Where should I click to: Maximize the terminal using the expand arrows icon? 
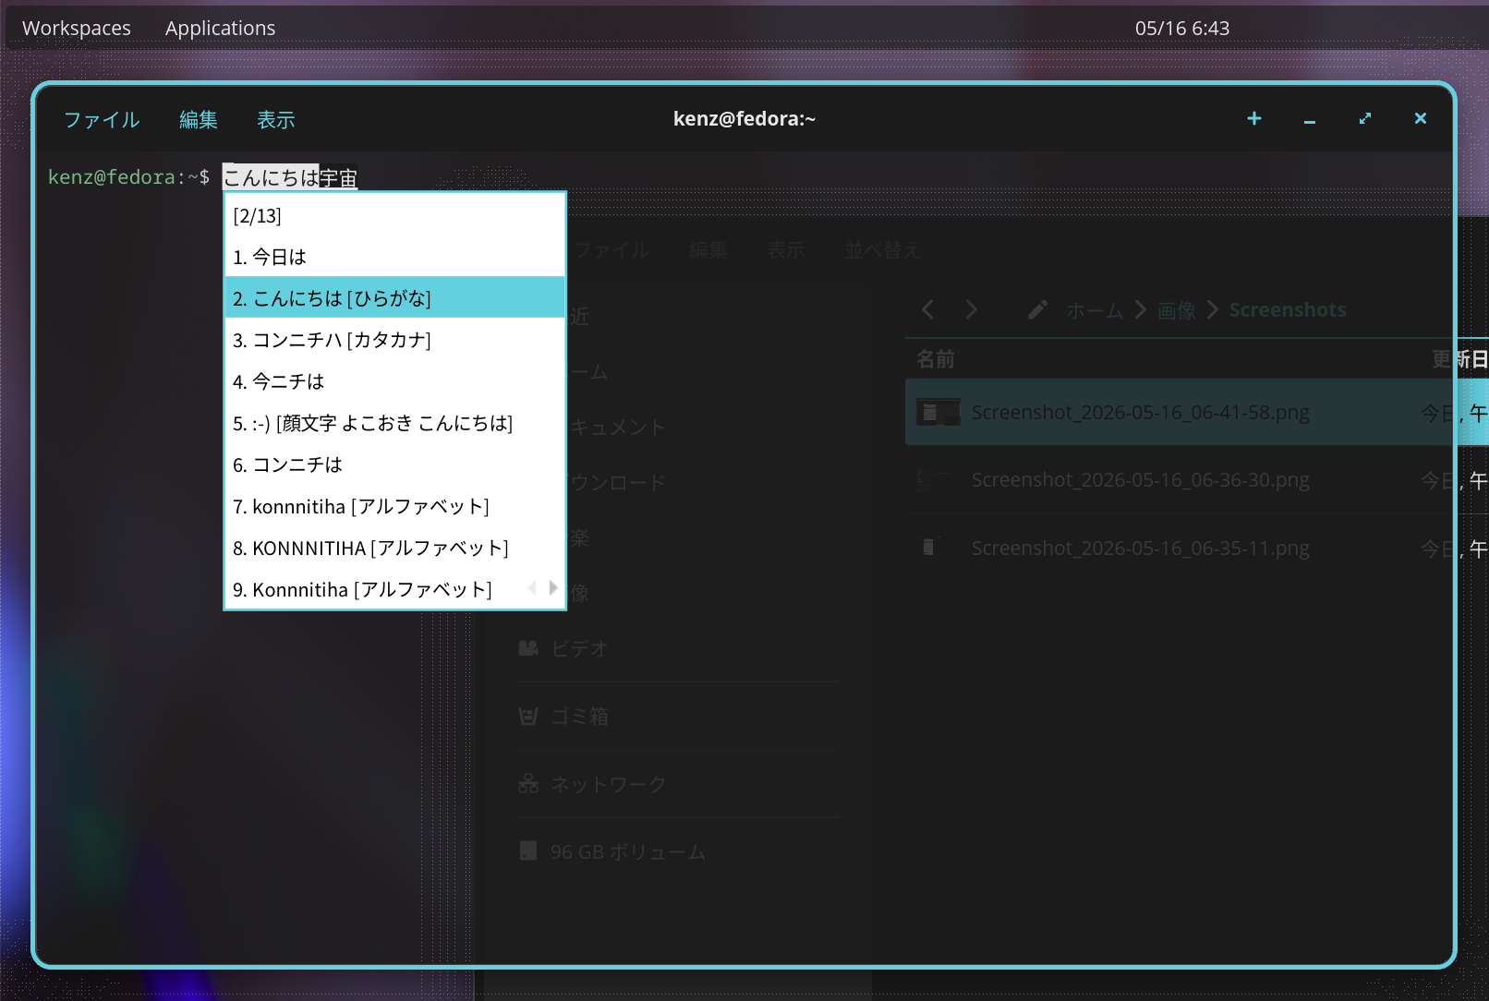pyautogui.click(x=1365, y=118)
